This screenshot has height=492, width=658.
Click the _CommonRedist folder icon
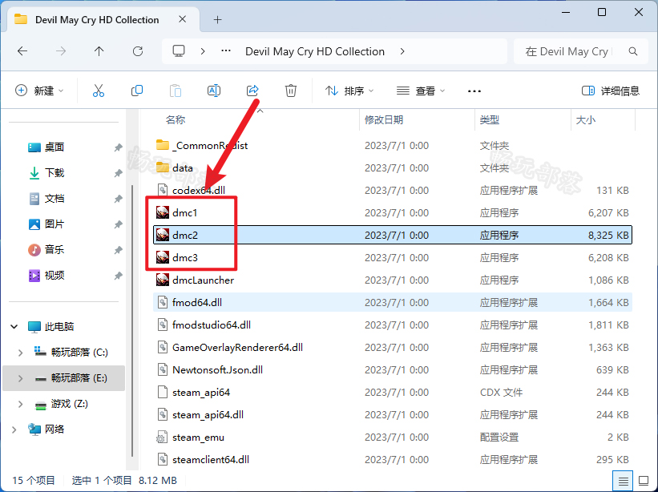tap(163, 145)
